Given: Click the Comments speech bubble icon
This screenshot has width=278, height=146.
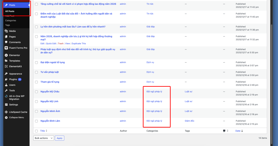Looking at the screenshot, I should tap(6, 42).
